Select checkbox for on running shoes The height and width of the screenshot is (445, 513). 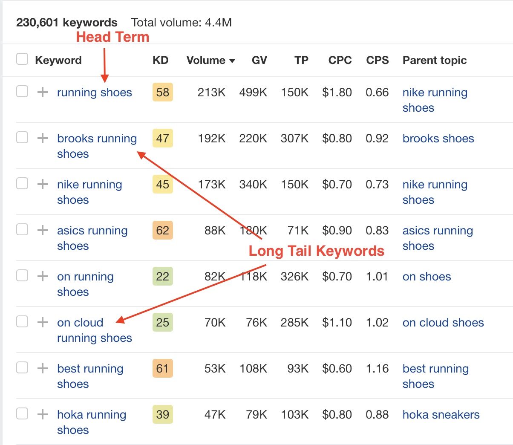(22, 275)
